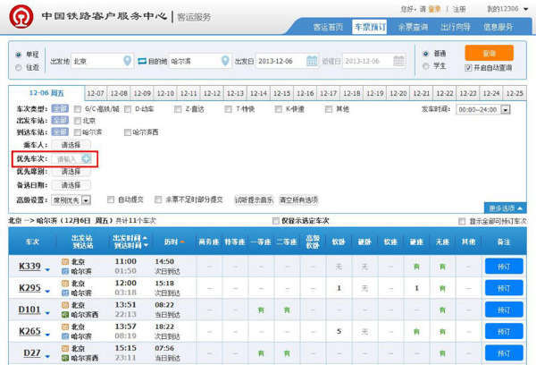Sort results by 历时 duration arrow
This screenshot has width=536, height=365.
182,242
